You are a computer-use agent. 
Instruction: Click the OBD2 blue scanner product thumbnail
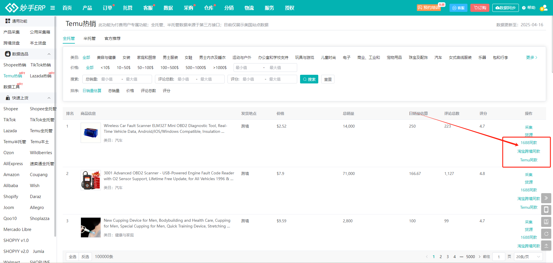pos(91,133)
